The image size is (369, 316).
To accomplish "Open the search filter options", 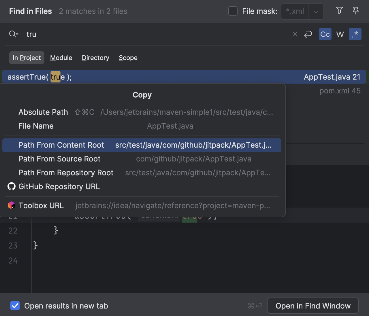I will [x=339, y=11].
